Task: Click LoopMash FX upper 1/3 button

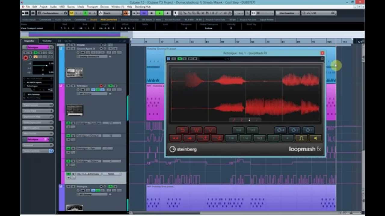Action: click(x=252, y=130)
